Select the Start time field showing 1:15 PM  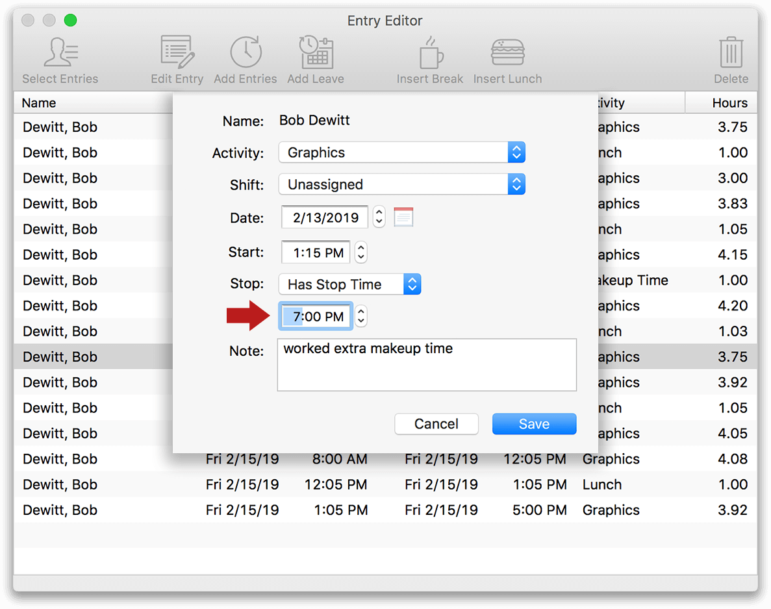[x=316, y=252]
